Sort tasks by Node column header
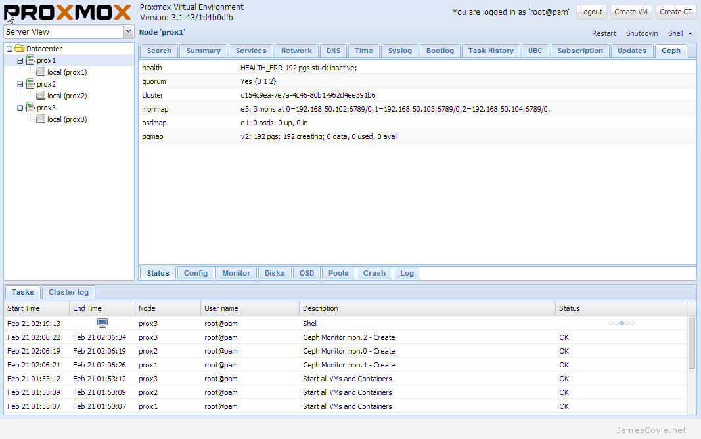The height and width of the screenshot is (439, 701). [x=168, y=308]
